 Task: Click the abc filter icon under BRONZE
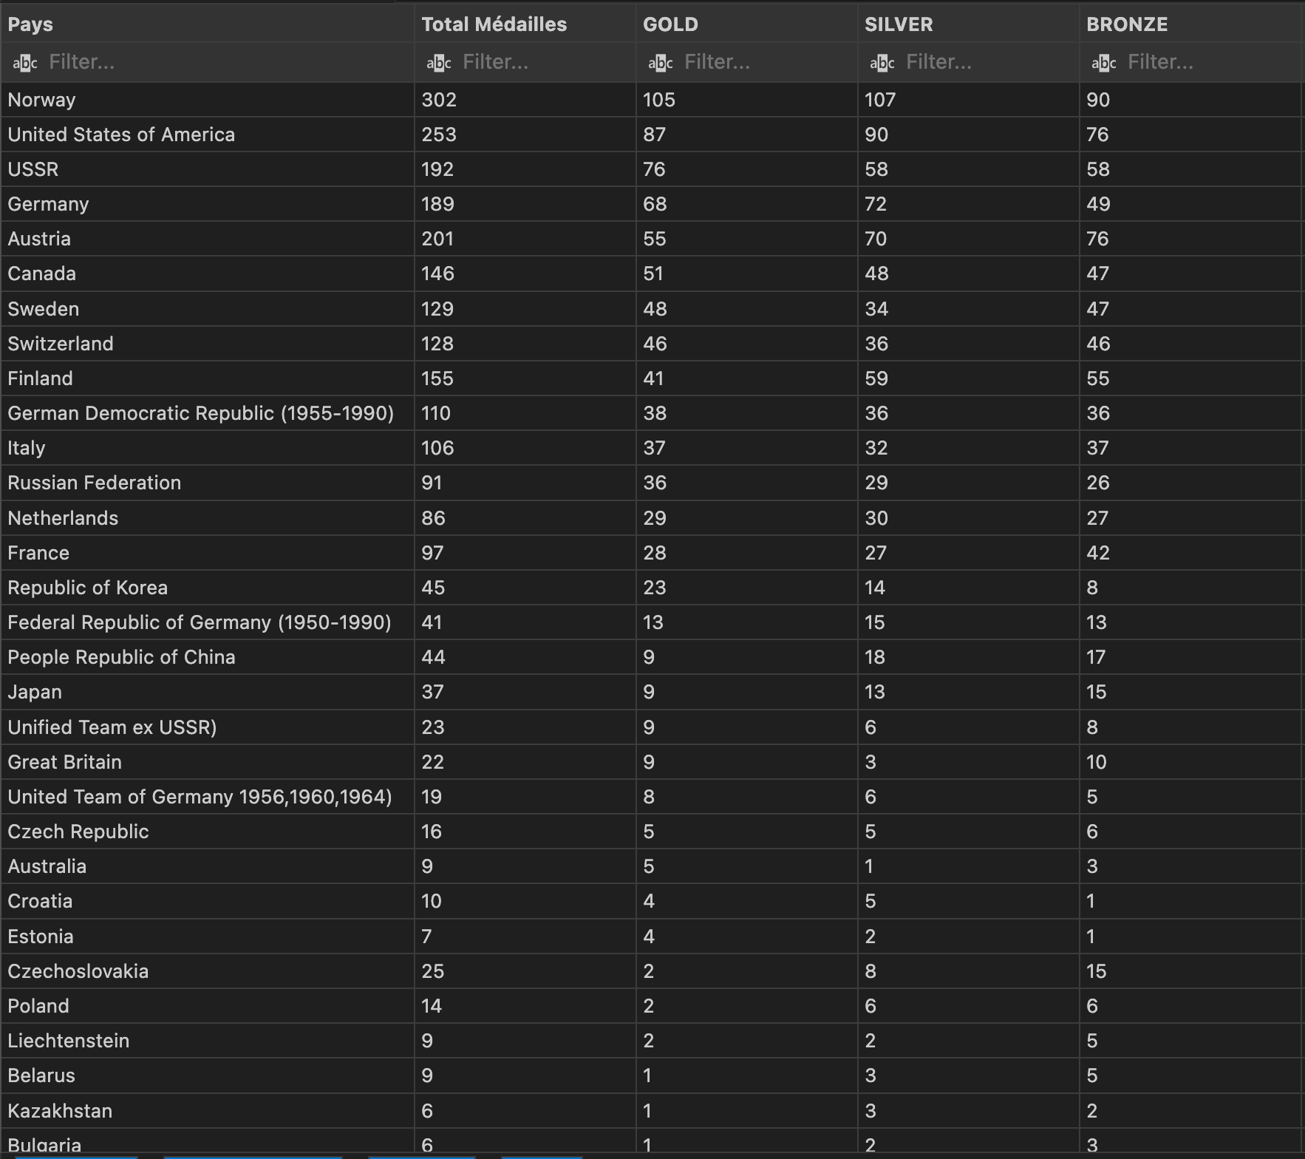[x=1104, y=63]
